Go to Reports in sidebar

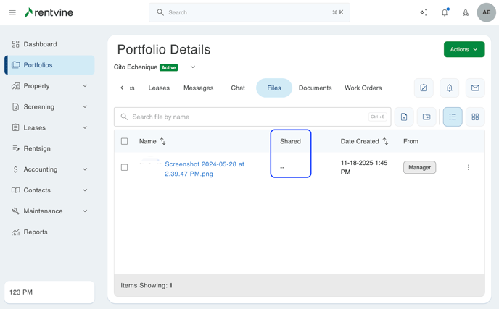(36, 232)
